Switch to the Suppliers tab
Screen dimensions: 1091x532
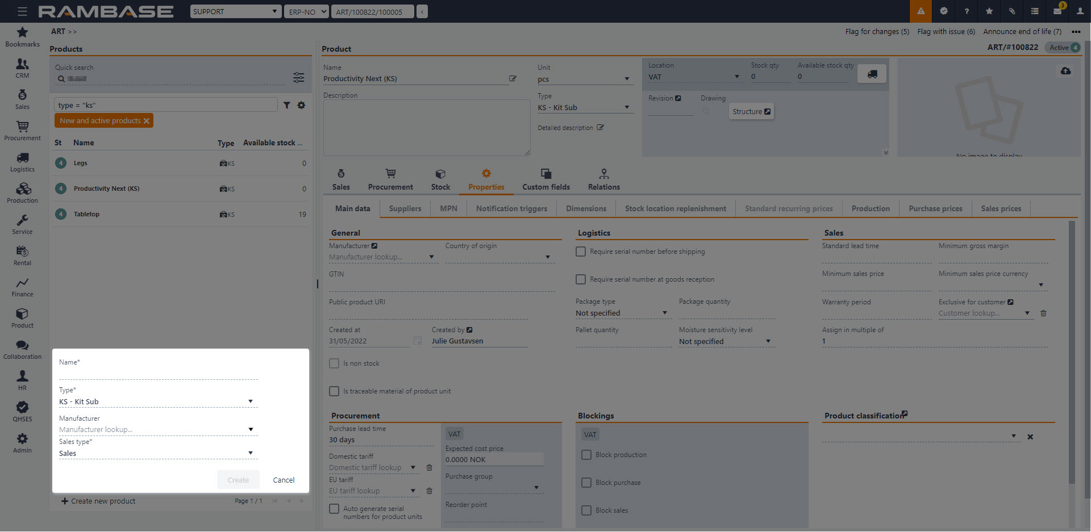(x=405, y=208)
